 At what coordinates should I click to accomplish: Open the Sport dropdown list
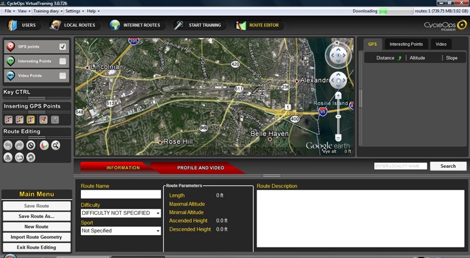(121, 231)
